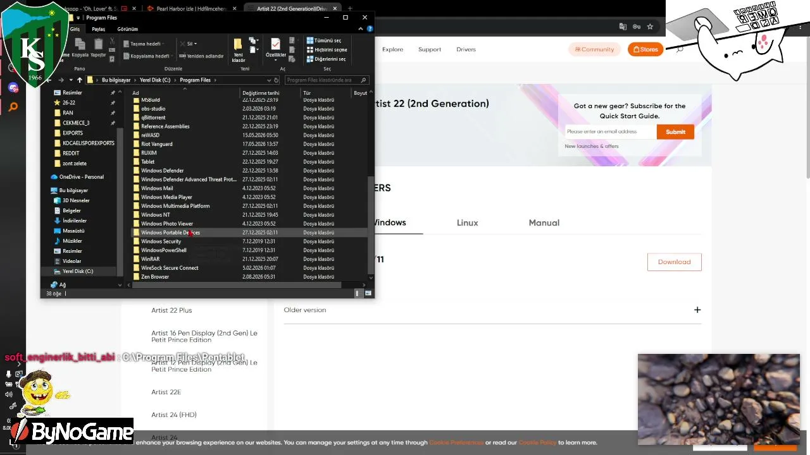Viewport: 810px width, 455px height.
Task: Click the Program Files search box
Action: [x=327, y=80]
